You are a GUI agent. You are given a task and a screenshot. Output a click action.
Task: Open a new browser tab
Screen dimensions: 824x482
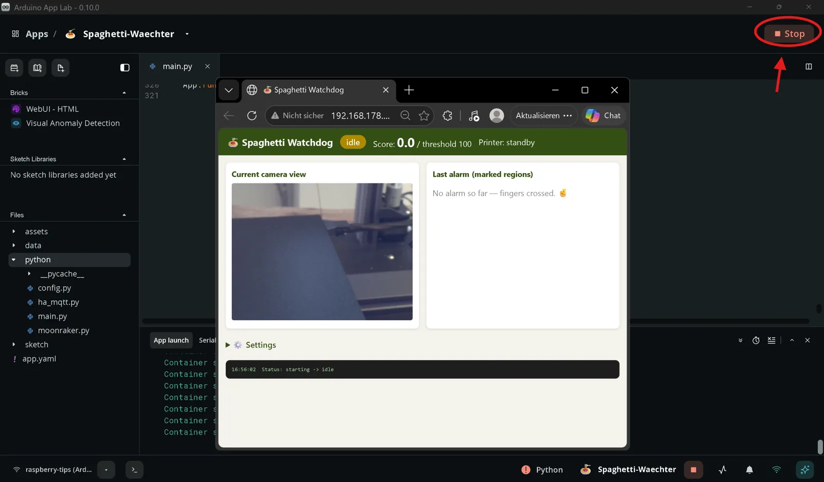tap(409, 90)
